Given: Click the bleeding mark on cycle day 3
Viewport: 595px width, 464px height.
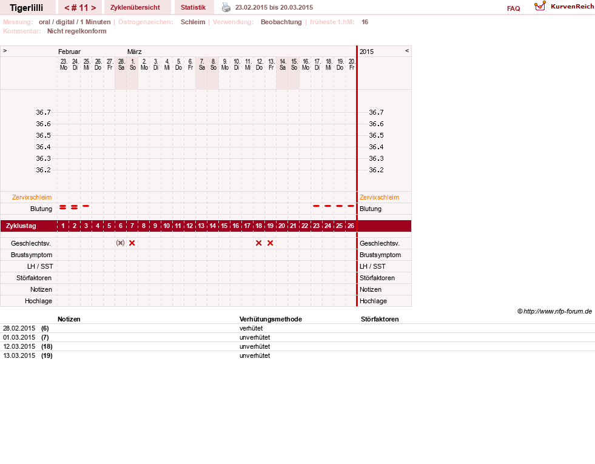Looking at the screenshot, I should 86,206.
